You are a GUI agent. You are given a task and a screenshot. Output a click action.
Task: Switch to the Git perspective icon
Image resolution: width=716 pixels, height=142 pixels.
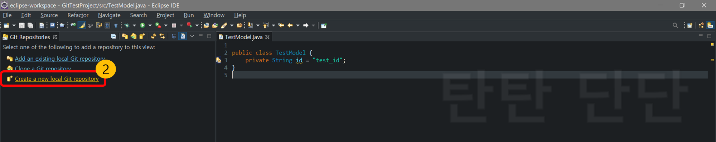[x=710, y=25]
